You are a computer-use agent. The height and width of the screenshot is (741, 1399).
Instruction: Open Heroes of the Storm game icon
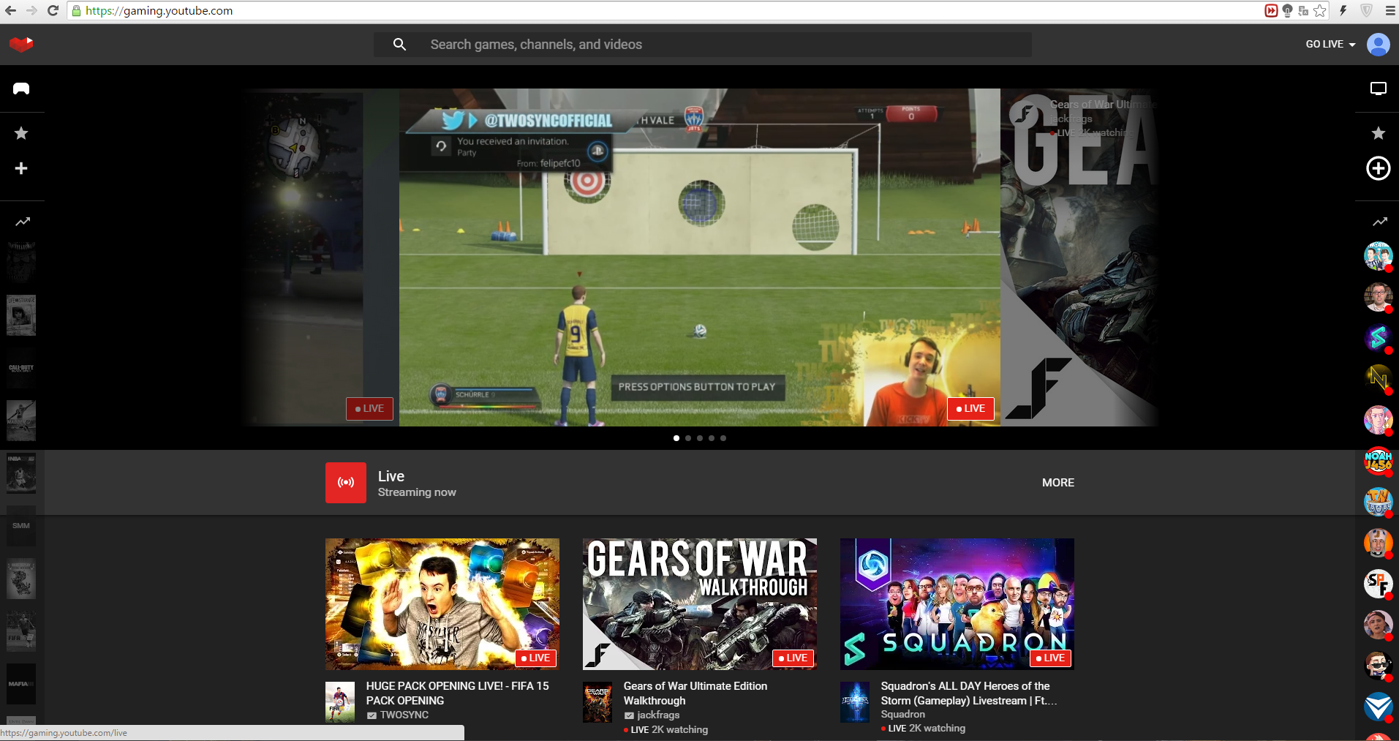(x=855, y=702)
